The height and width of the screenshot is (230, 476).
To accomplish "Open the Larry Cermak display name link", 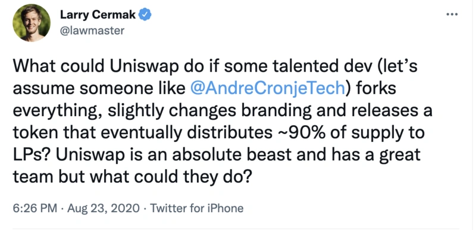I will [98, 14].
